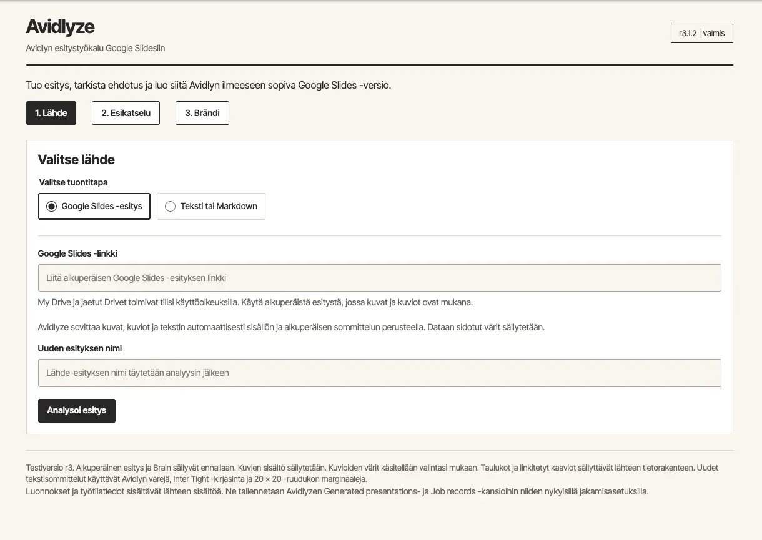Click the r3.1.2 | valmis status badge
The width and height of the screenshot is (762, 540).
coord(701,33)
